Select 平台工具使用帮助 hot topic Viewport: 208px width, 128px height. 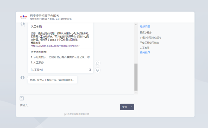tap(149, 43)
